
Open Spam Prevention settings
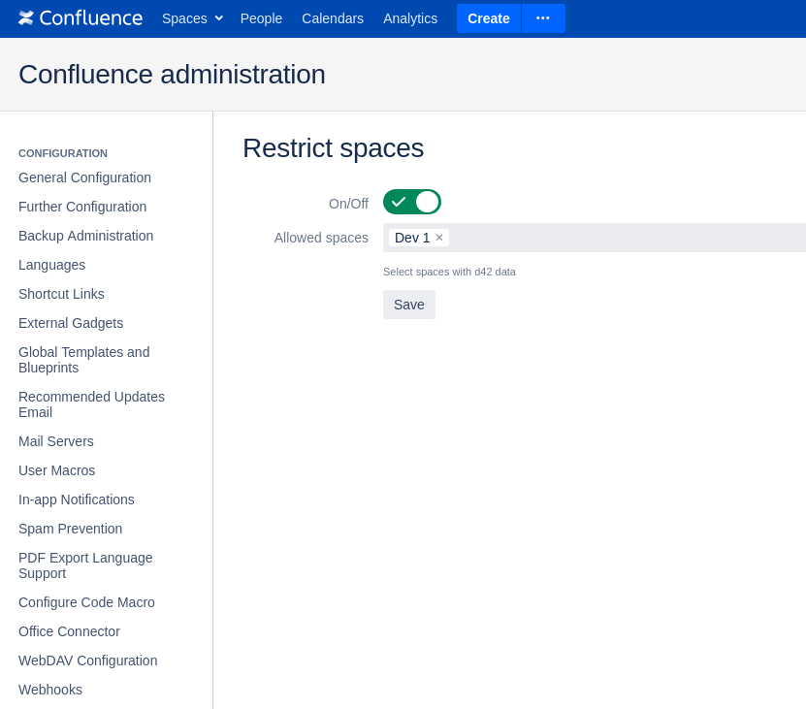[70, 529]
